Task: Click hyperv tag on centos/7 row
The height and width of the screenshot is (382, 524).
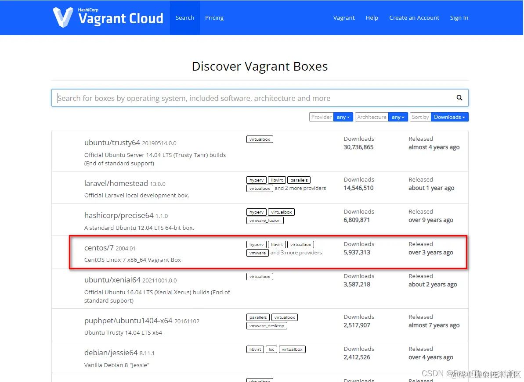Action: point(257,245)
